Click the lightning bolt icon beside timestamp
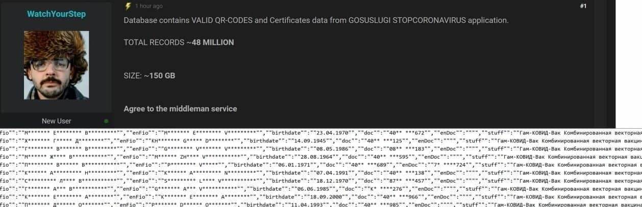Viewport: 642px width, 207px height. pyautogui.click(x=128, y=6)
